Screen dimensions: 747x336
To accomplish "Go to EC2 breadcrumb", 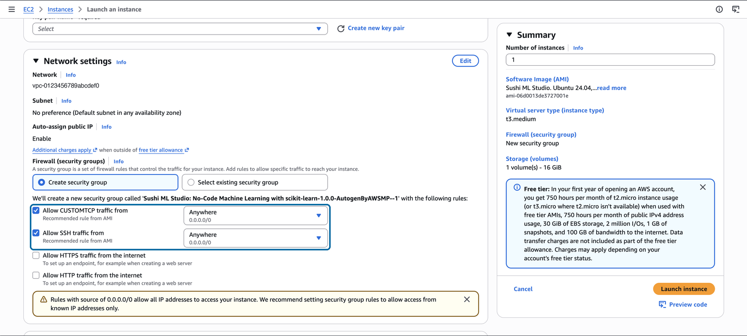I will (x=28, y=9).
